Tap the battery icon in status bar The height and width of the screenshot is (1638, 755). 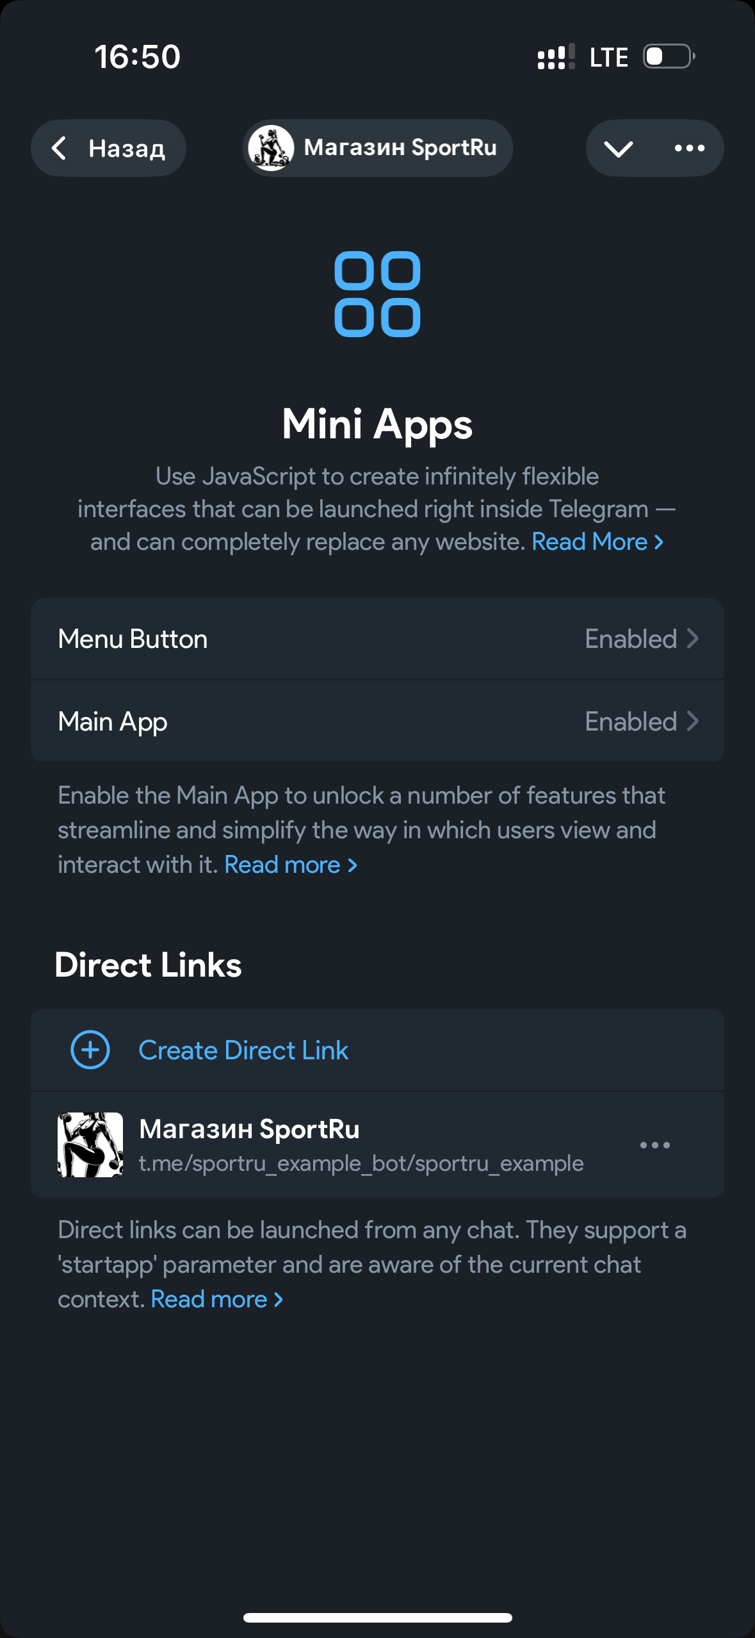669,56
